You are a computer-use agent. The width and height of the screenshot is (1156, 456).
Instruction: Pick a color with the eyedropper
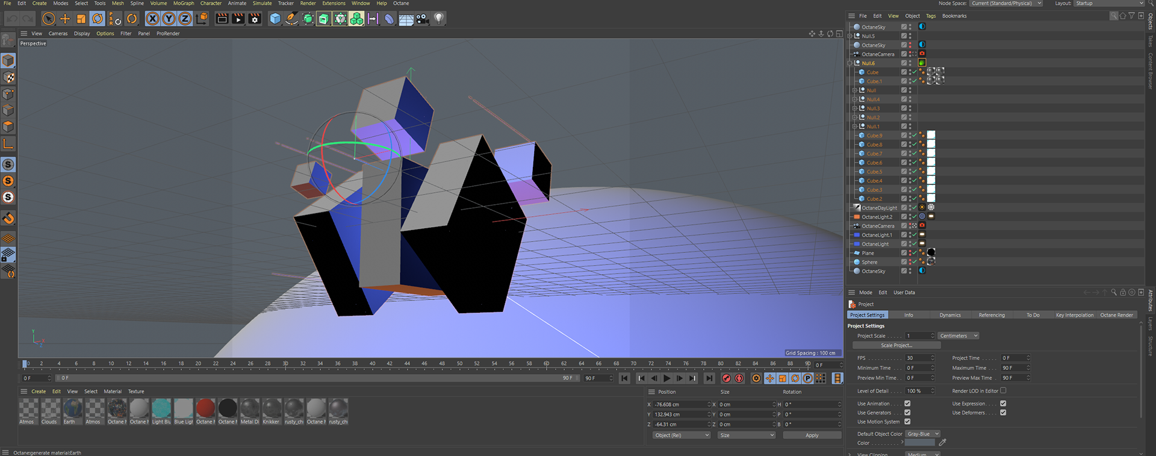click(942, 443)
